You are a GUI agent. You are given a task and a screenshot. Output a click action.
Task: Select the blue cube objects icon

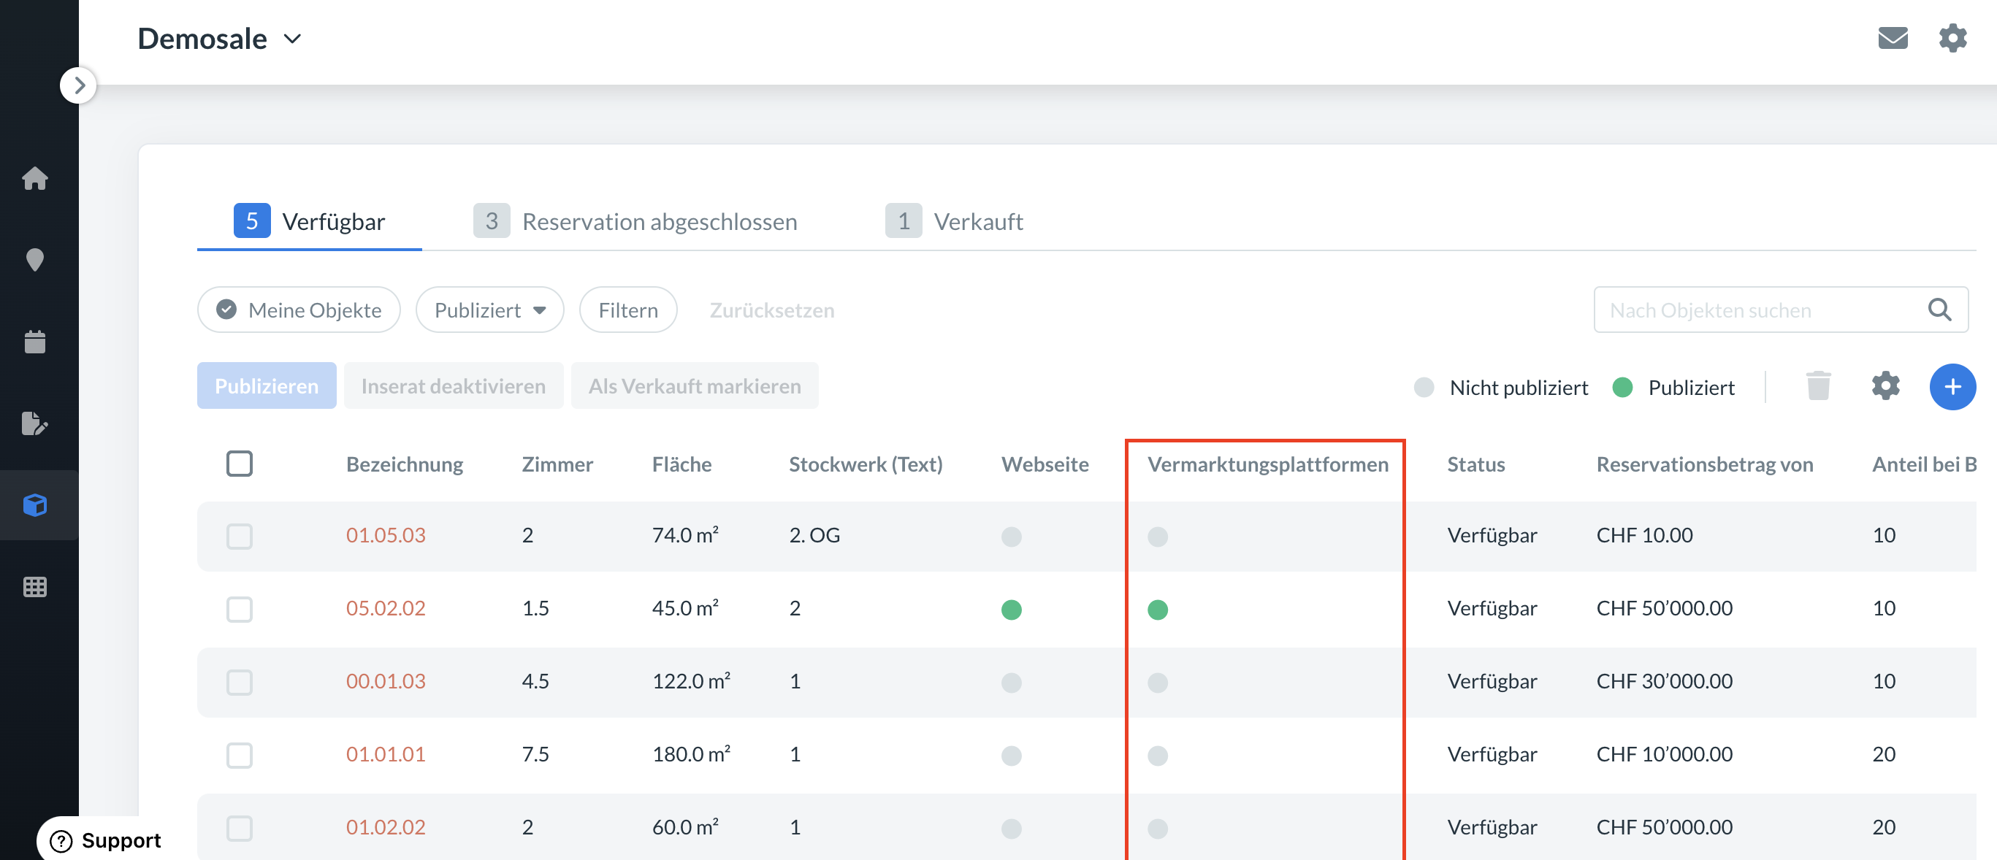click(x=35, y=505)
